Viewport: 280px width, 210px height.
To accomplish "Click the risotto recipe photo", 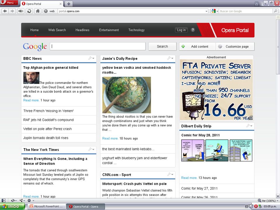I will pyautogui.click(x=126, y=95).
